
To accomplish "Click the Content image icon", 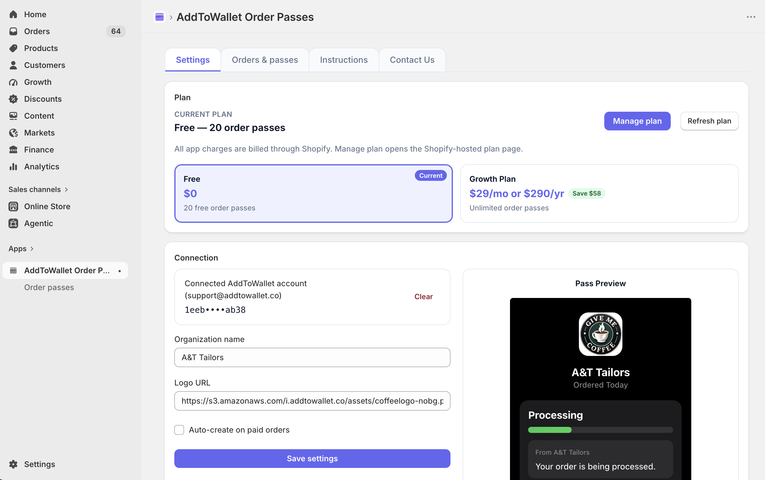I will [x=13, y=116].
